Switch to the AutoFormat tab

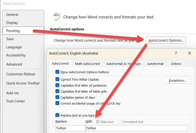155,64
